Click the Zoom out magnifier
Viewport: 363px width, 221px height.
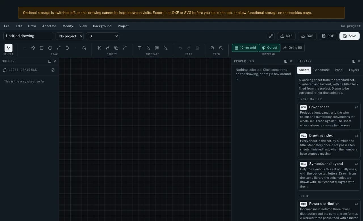[221, 48]
